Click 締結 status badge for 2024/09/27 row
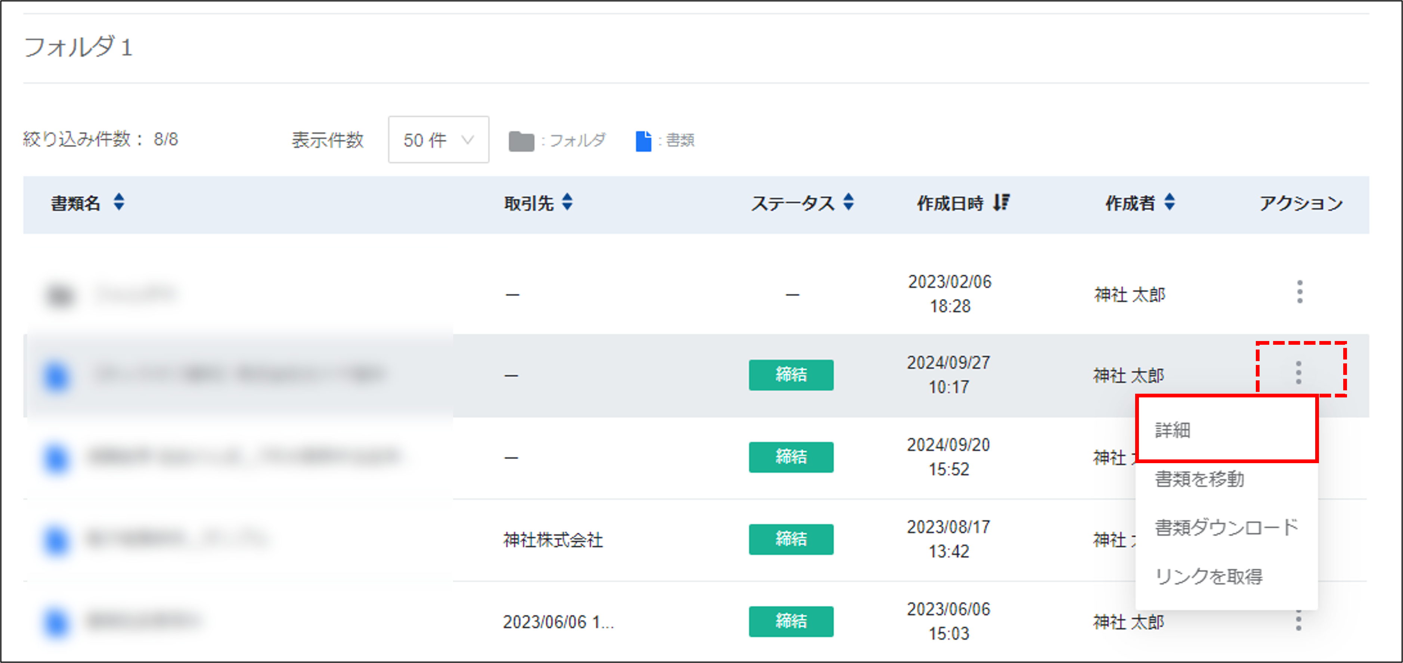This screenshot has width=1403, height=663. pos(791,375)
